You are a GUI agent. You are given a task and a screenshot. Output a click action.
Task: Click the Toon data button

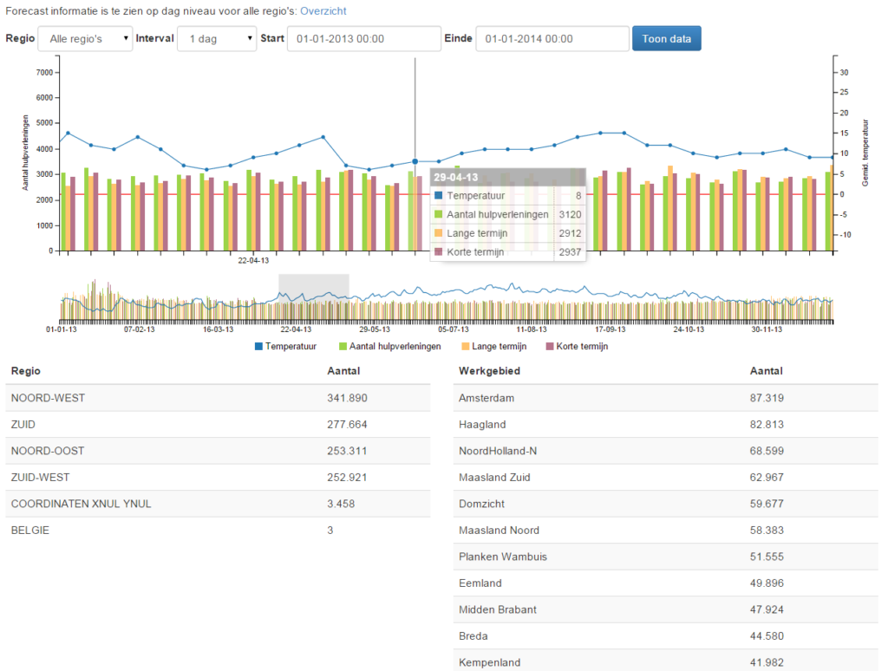(667, 38)
